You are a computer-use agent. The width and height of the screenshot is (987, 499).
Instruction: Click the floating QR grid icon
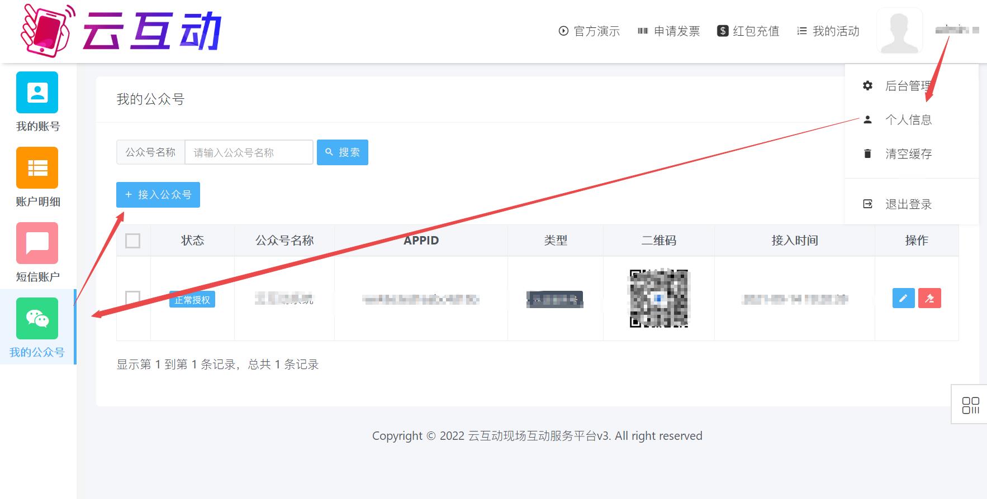pos(970,405)
